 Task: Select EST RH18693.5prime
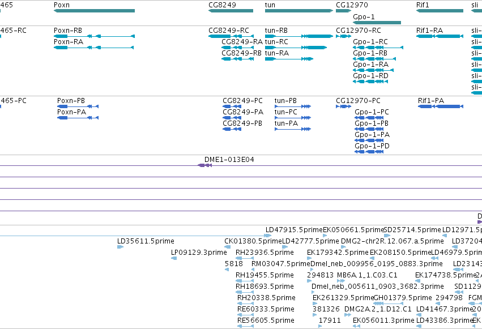[245, 292]
